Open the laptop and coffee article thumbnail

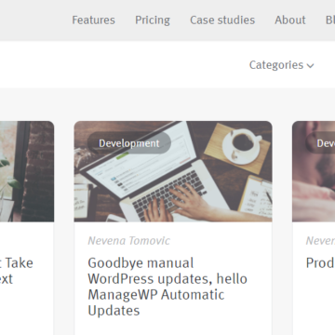pyautogui.click(x=173, y=171)
